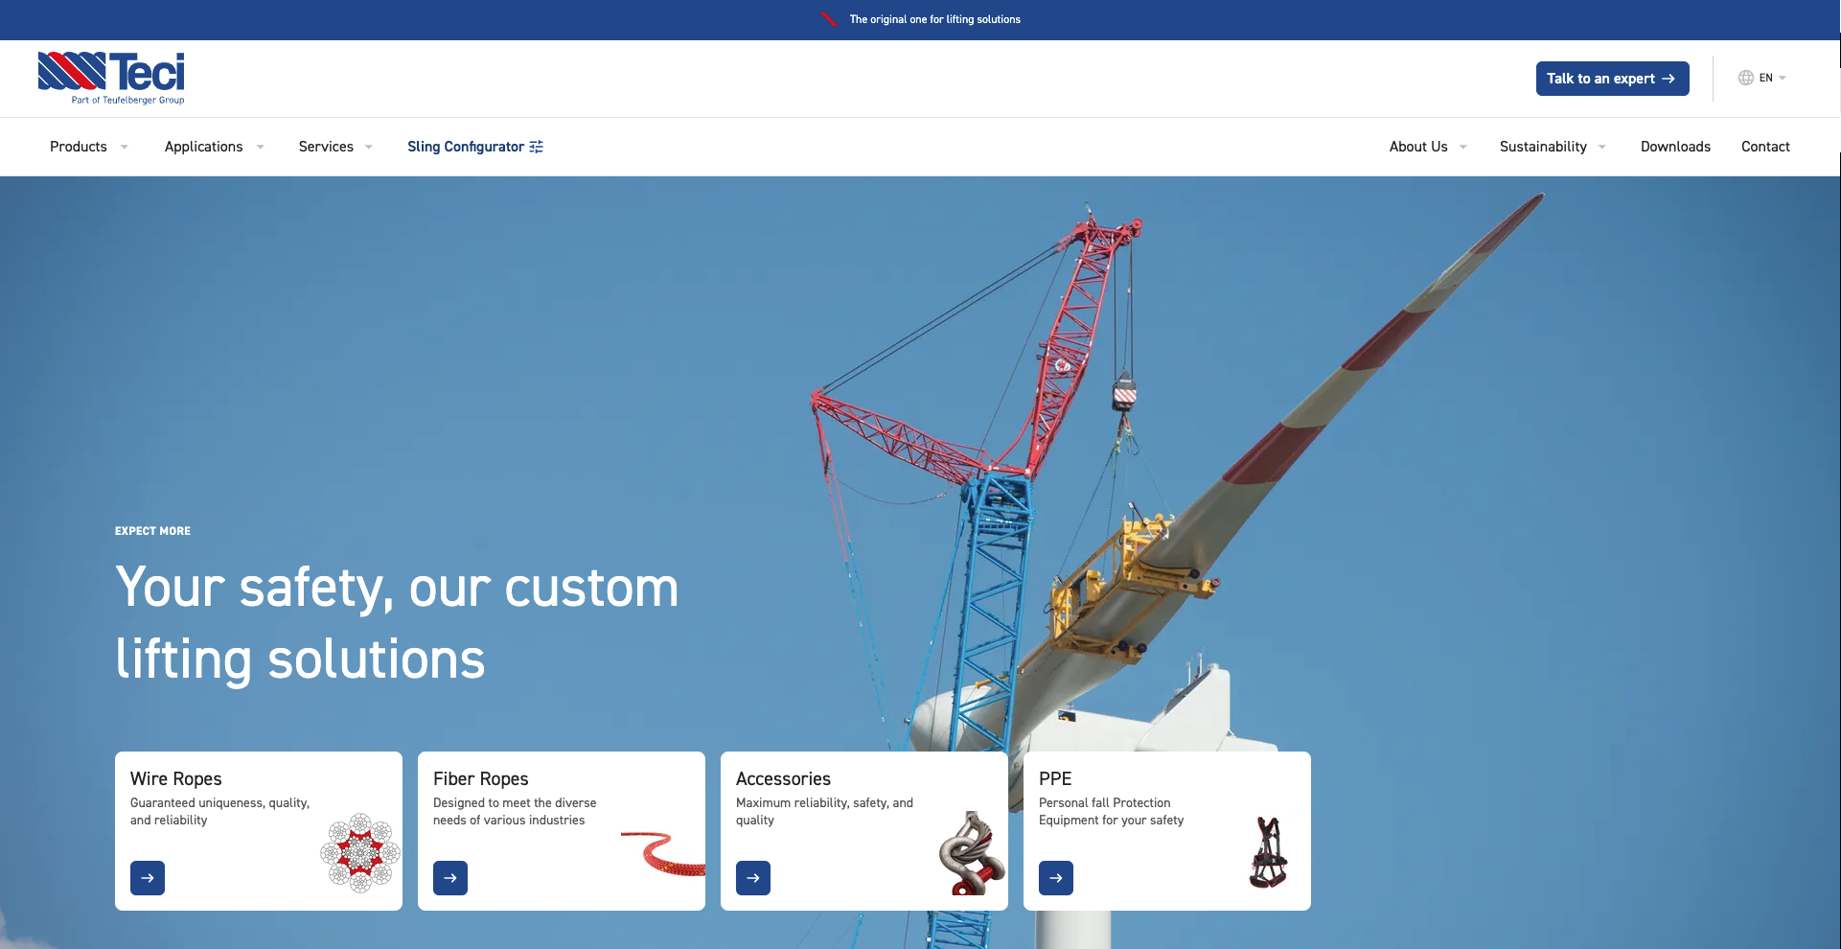Image resolution: width=1841 pixels, height=949 pixels.
Task: Click the Talk to an expert button
Action: pos(1613,79)
